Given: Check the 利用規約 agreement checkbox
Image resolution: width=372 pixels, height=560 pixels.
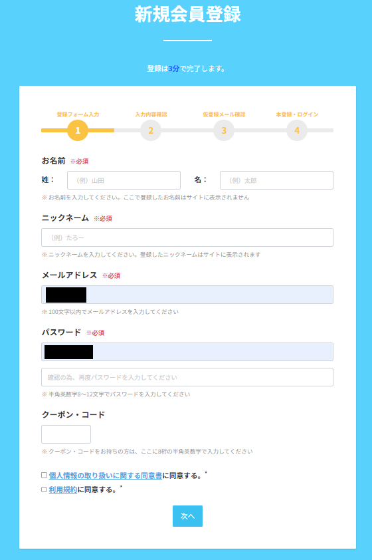Looking at the screenshot, I should pos(45,490).
